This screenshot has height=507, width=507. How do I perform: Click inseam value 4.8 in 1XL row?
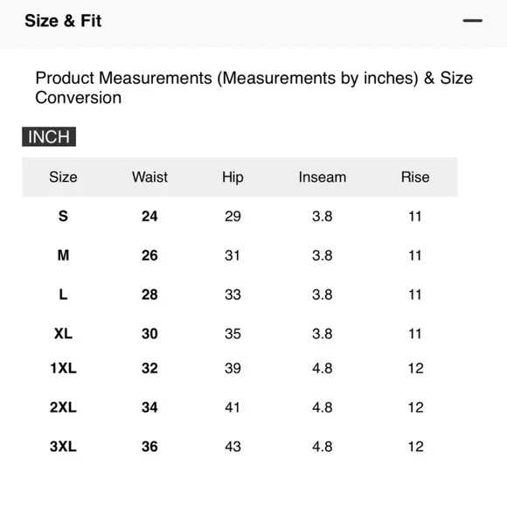323,368
